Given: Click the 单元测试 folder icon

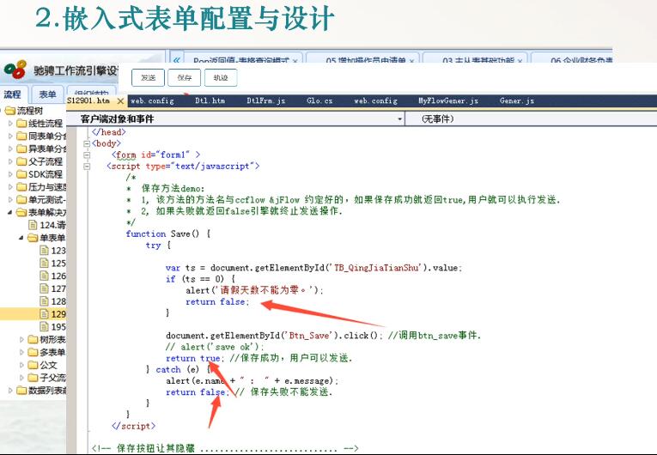Looking at the screenshot, I should [21, 199].
